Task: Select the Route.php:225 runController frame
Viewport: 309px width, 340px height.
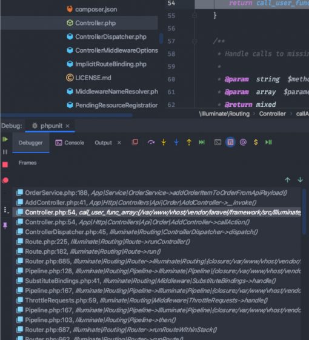Action: (157, 242)
